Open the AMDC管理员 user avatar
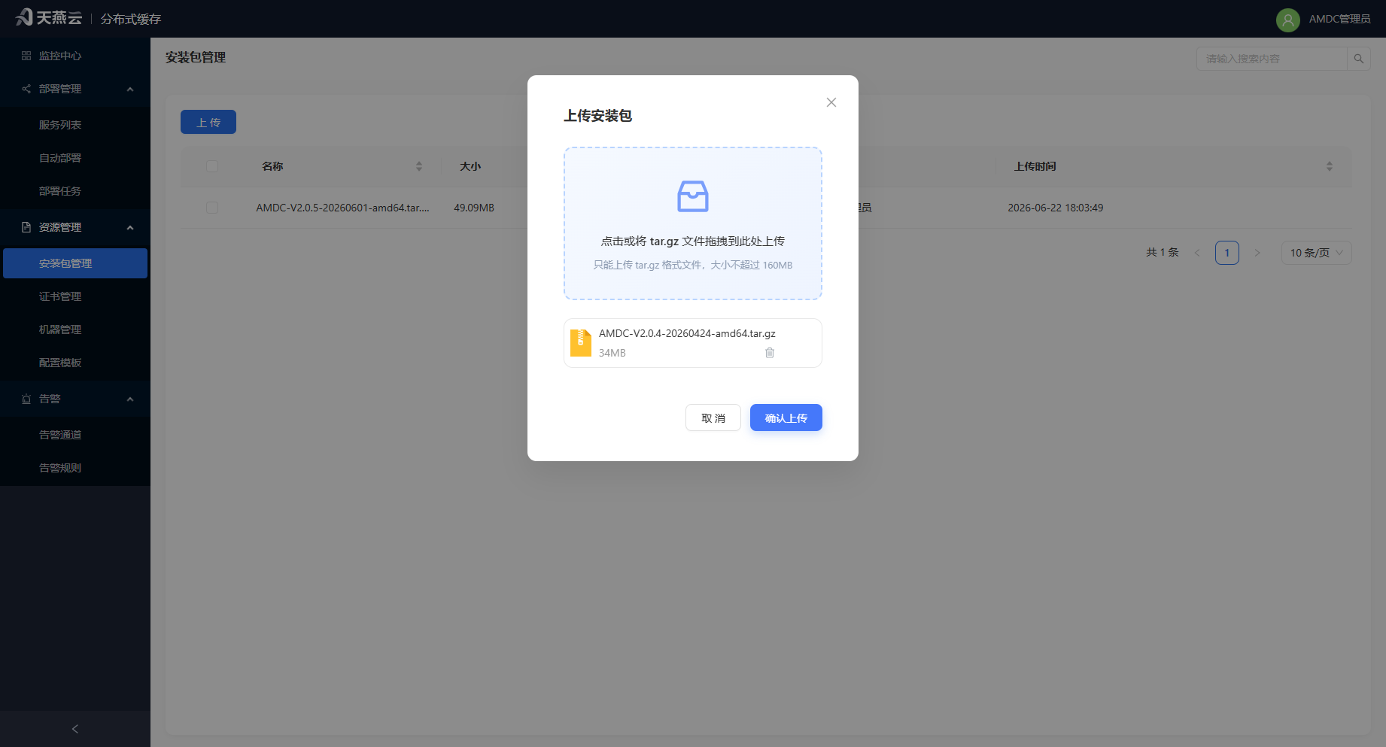The height and width of the screenshot is (747, 1386). [1288, 20]
